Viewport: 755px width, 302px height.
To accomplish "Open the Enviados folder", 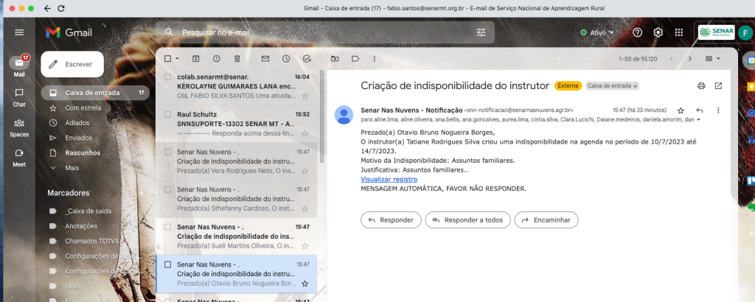I will (78, 138).
